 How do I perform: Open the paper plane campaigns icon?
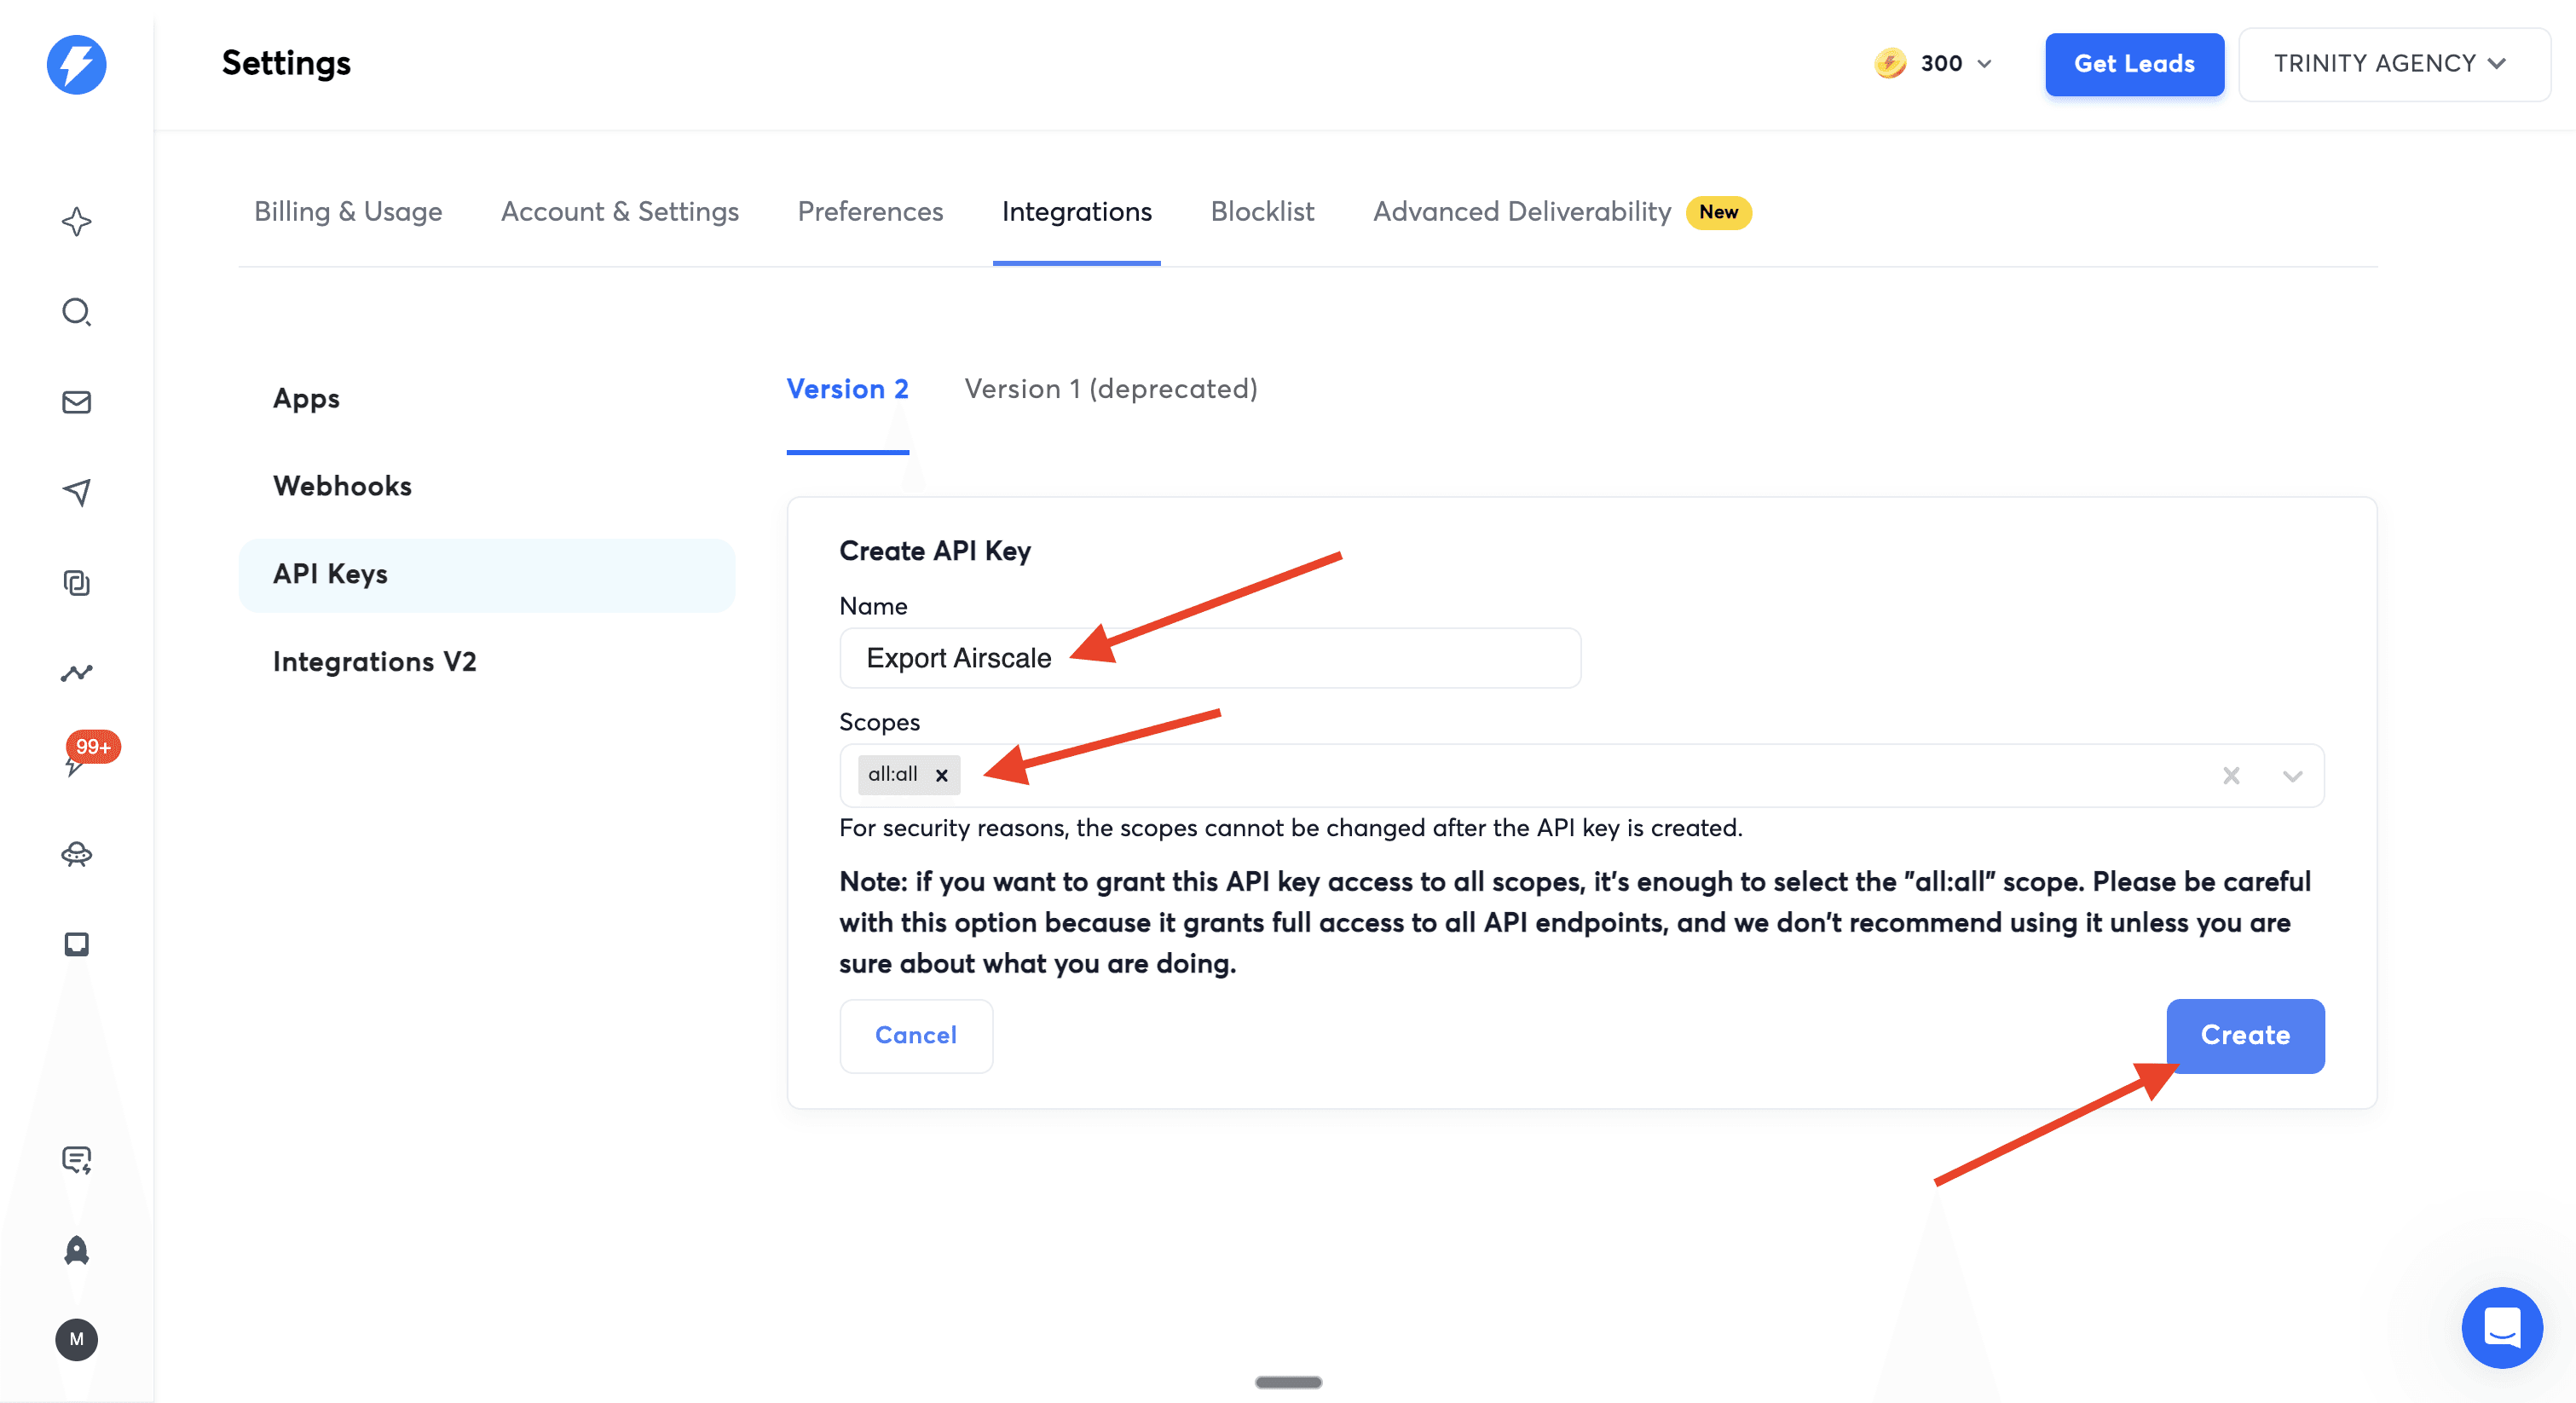click(76, 492)
